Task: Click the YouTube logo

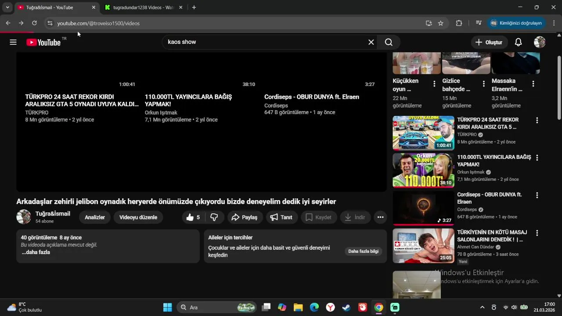Action: click(x=43, y=42)
